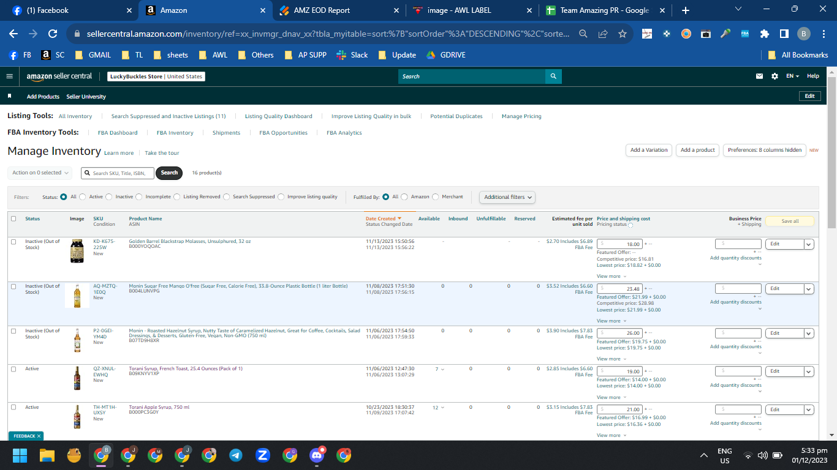Click the bookmark flag icon beside Add Products

pos(9,96)
